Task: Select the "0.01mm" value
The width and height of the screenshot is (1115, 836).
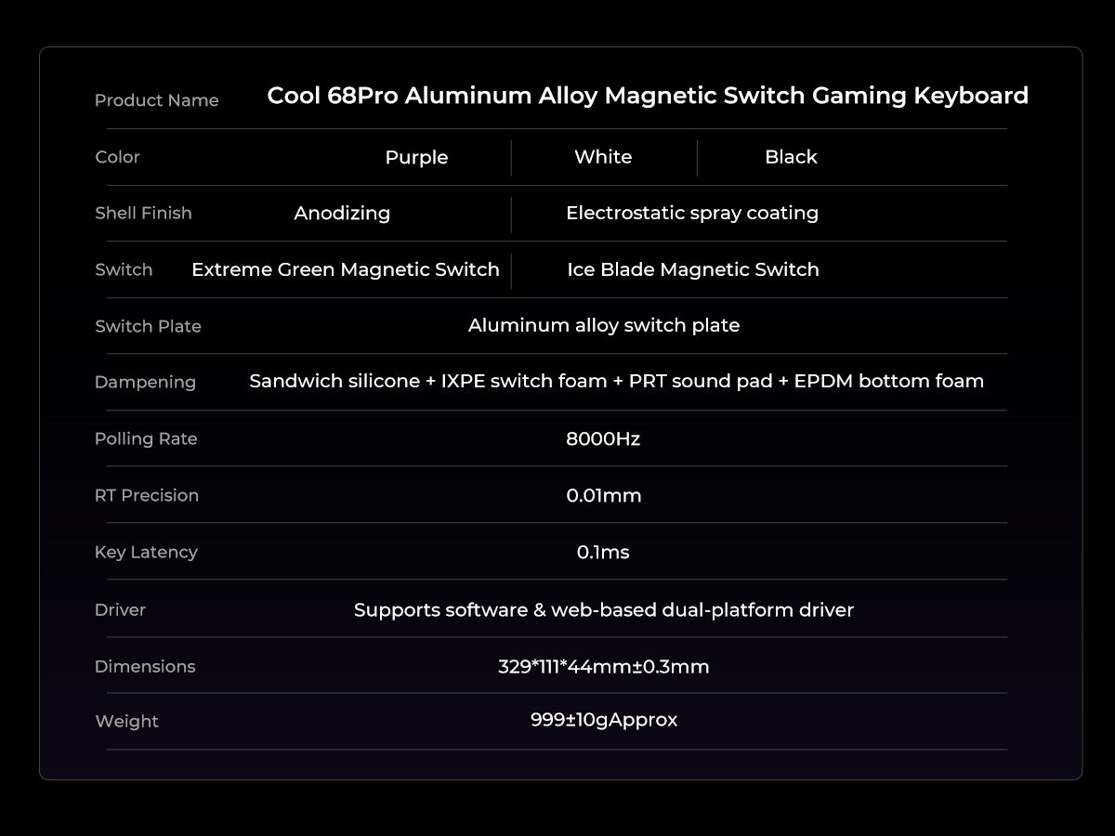Action: (604, 495)
